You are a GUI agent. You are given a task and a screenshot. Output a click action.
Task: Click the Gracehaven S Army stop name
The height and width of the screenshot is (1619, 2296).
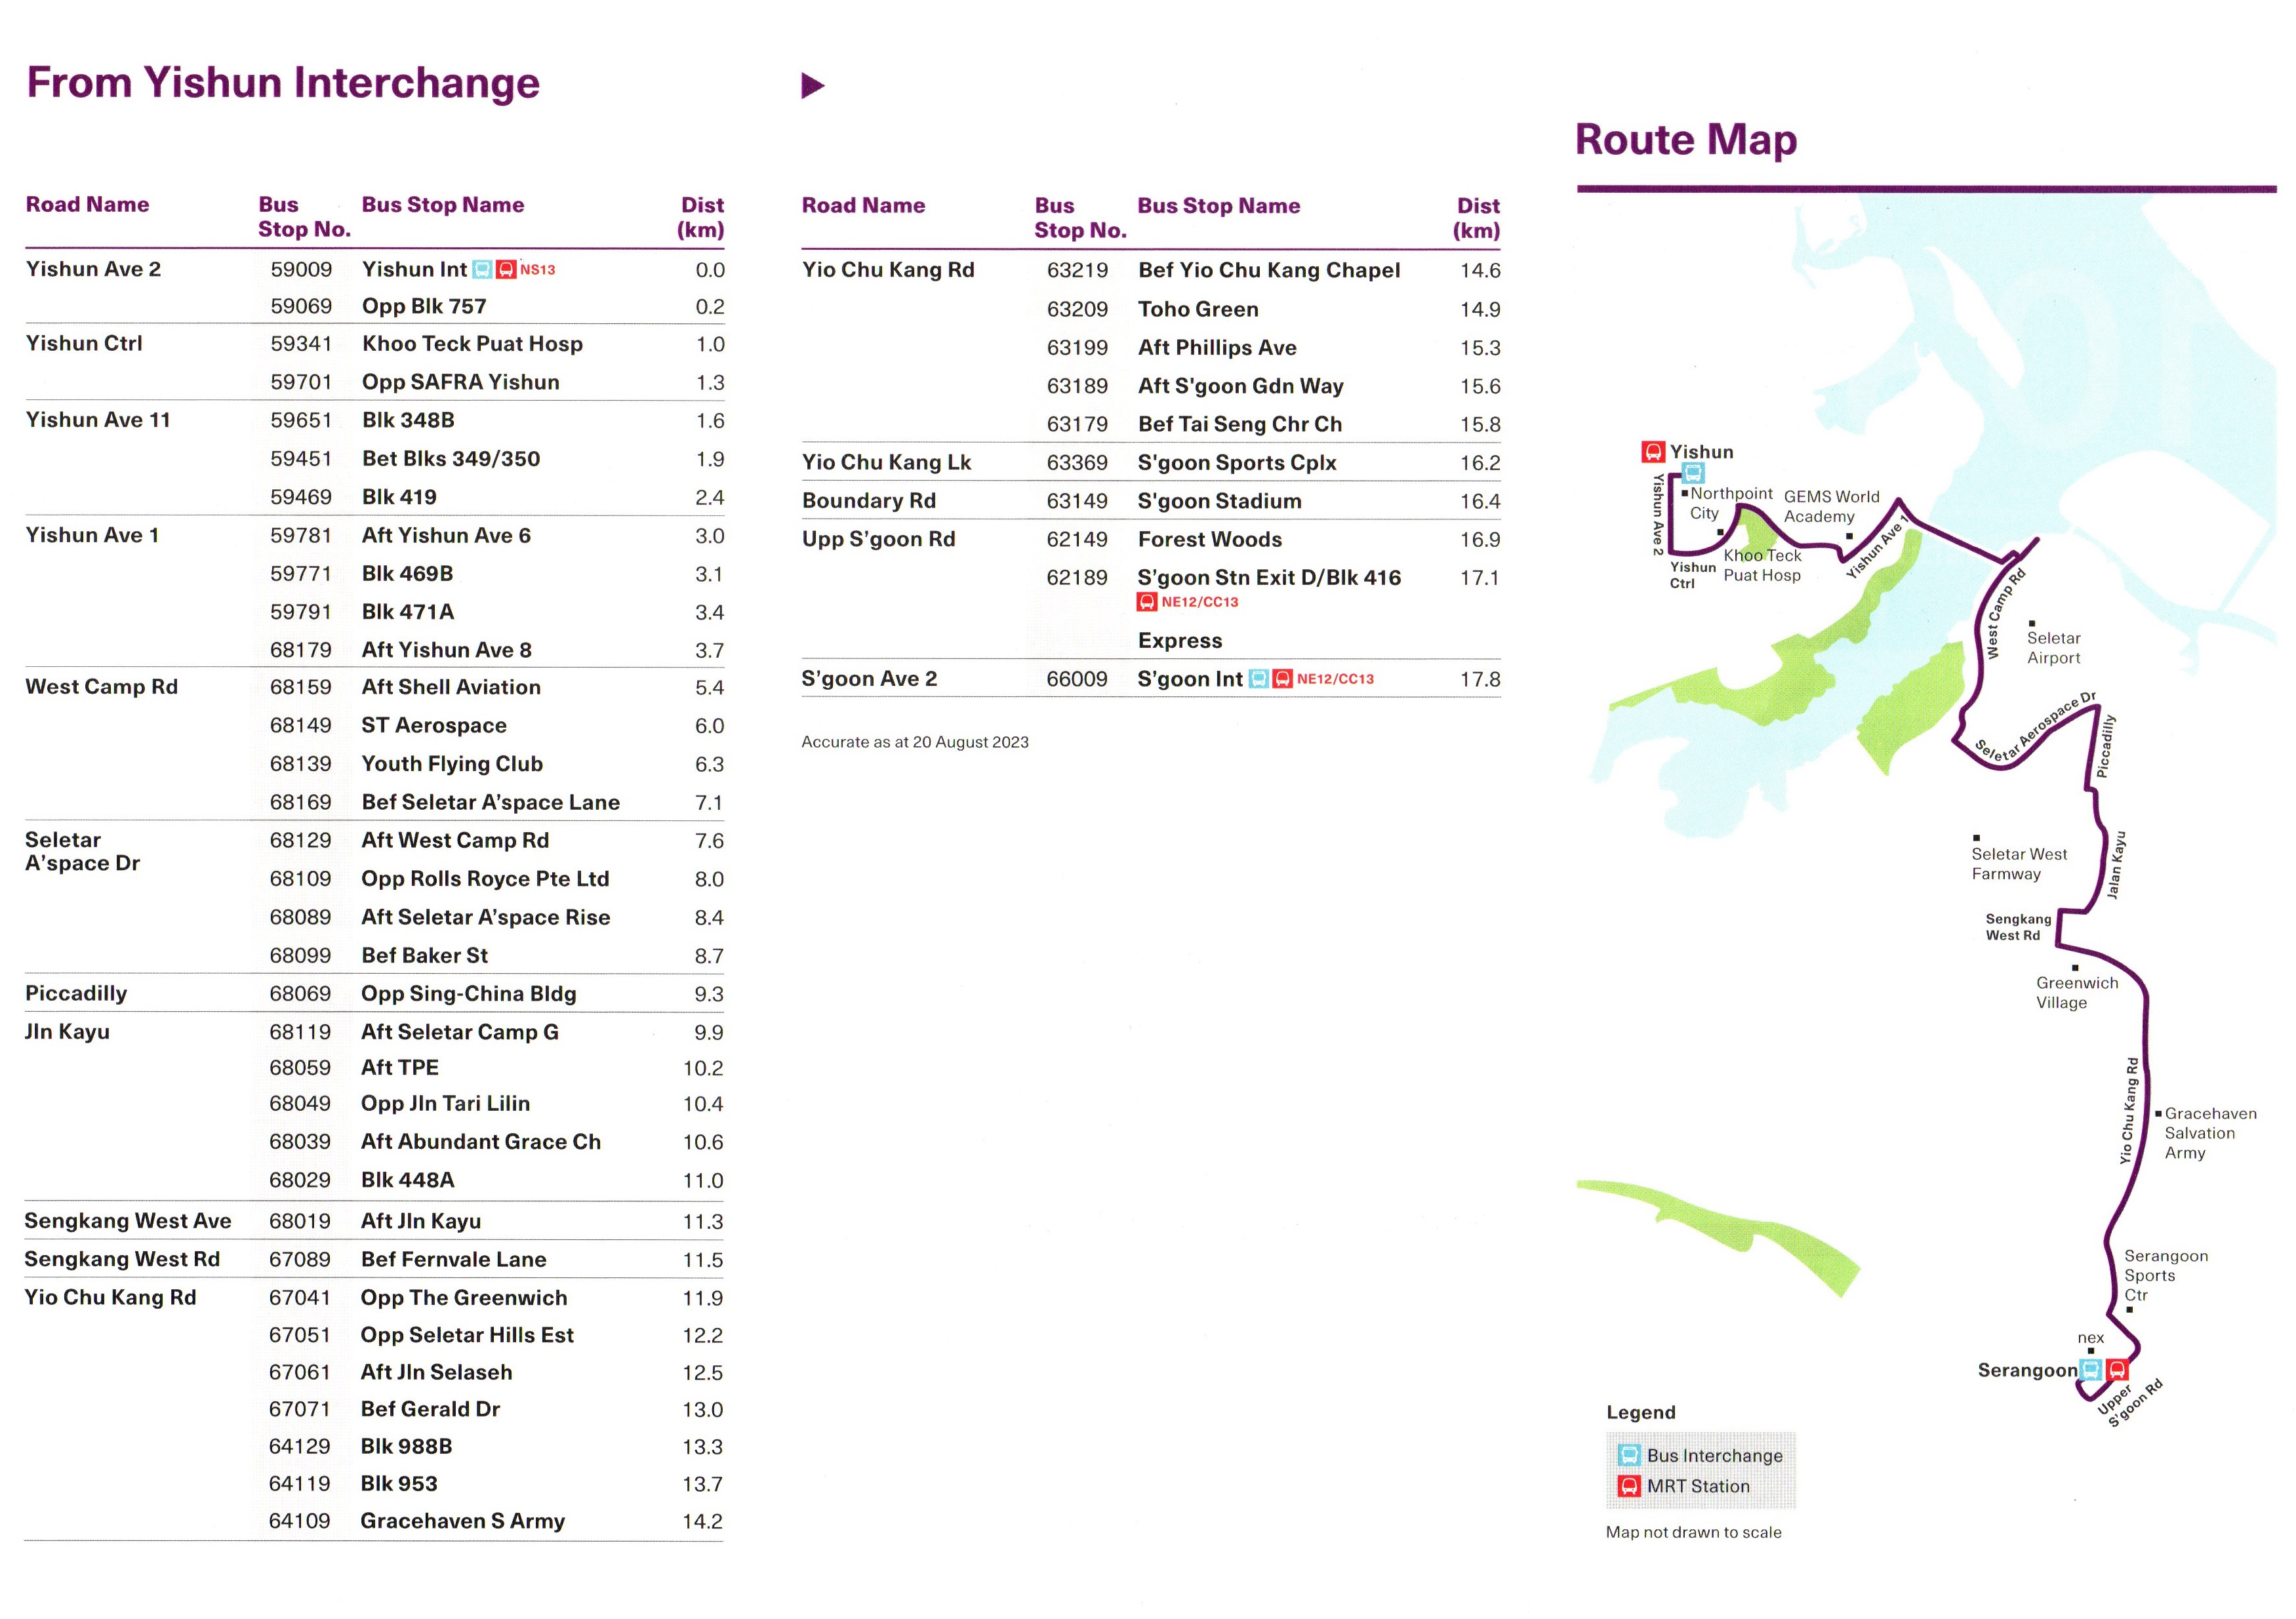point(462,1522)
